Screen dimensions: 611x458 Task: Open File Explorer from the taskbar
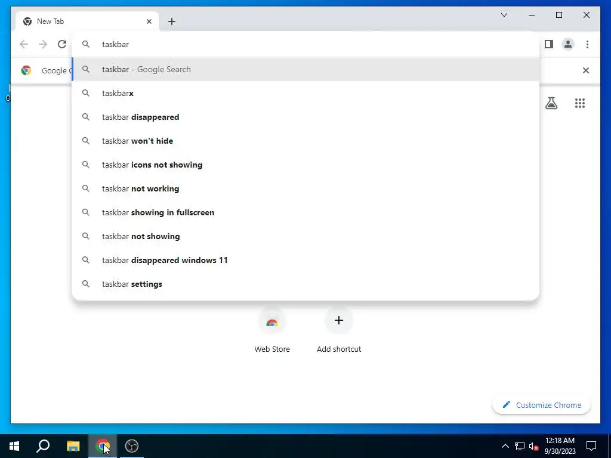point(73,446)
